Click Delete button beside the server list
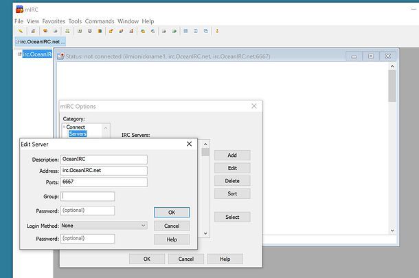Screen dimensions: 419x278 click(232, 181)
